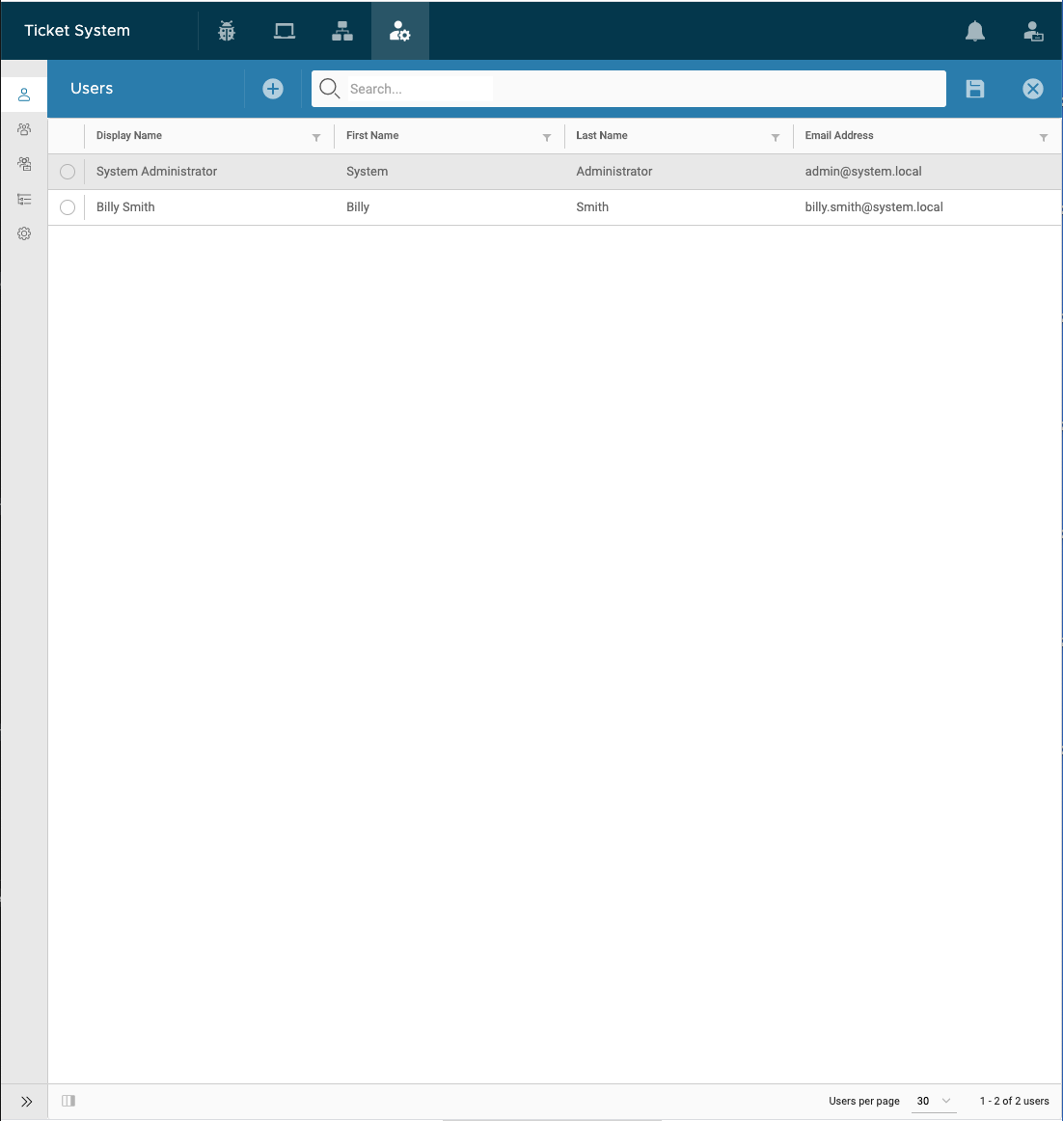
Task: Open the bug tickets icon in top navigation
Action: pyautogui.click(x=227, y=31)
